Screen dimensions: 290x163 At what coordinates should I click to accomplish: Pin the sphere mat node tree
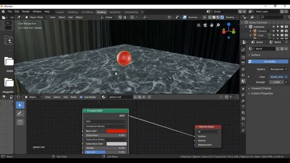[149, 97]
